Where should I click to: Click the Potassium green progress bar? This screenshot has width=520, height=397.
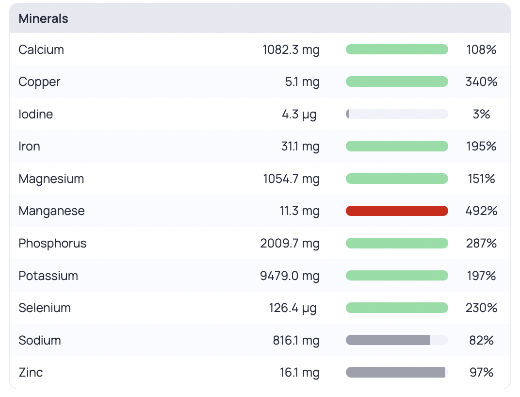397,276
